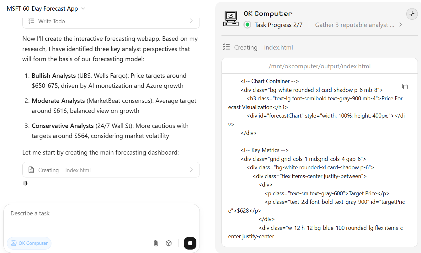Click the forecastChart div code line
The height and width of the screenshot is (253, 421).
(317, 120)
